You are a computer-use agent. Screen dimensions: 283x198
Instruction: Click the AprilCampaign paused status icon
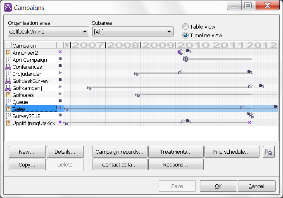coord(60,59)
